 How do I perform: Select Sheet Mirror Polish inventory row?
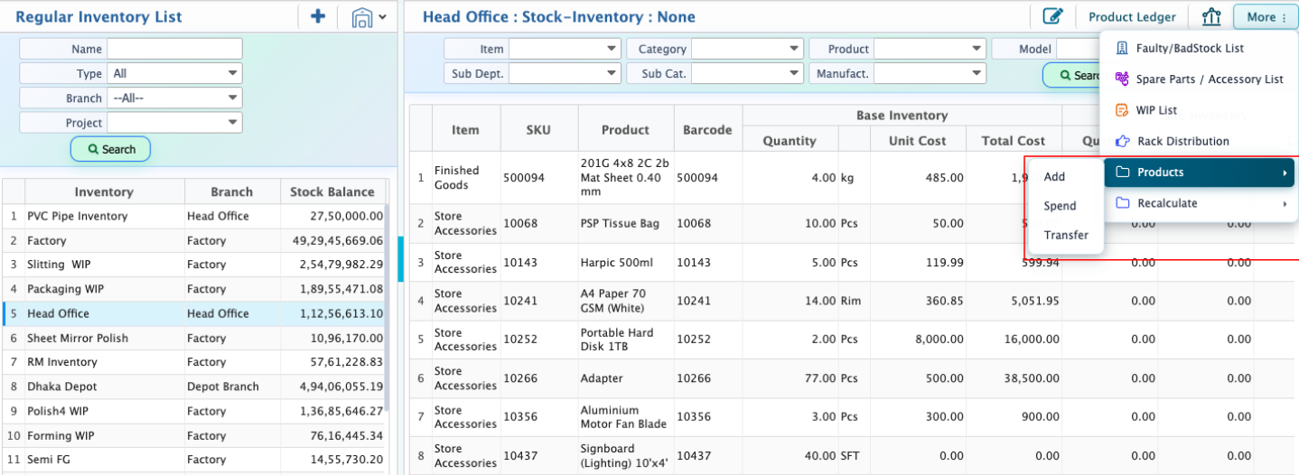(x=193, y=338)
